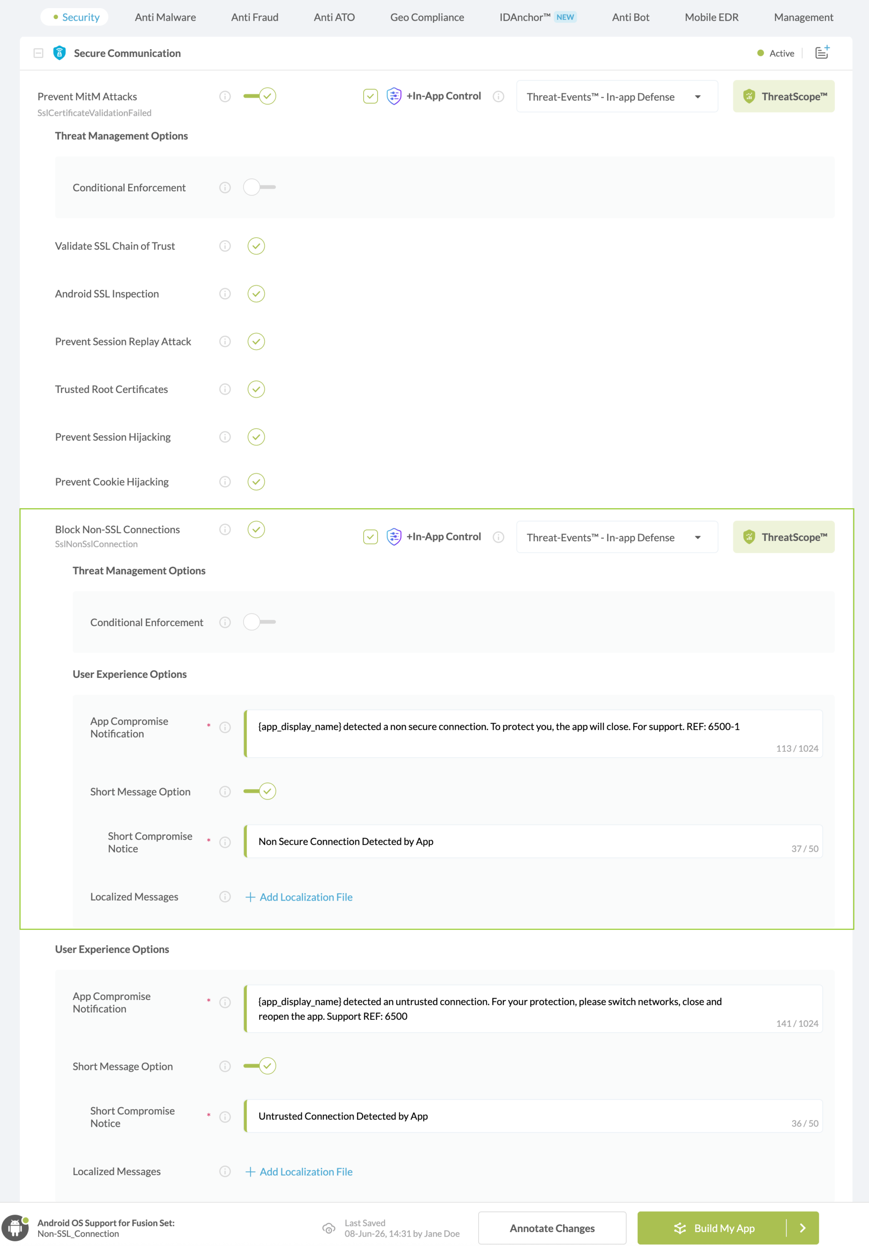Show info for Prevent Session Hijacking
Image resolution: width=869 pixels, height=1246 pixels.
(225, 437)
